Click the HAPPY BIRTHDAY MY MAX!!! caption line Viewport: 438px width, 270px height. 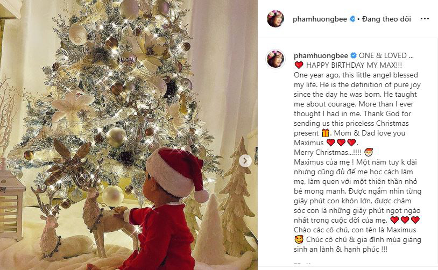pyautogui.click(x=354, y=65)
